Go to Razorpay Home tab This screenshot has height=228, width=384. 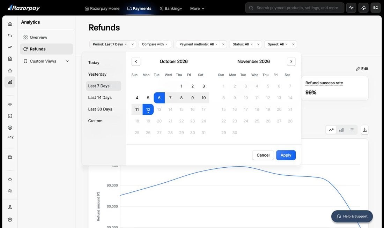click(x=102, y=8)
